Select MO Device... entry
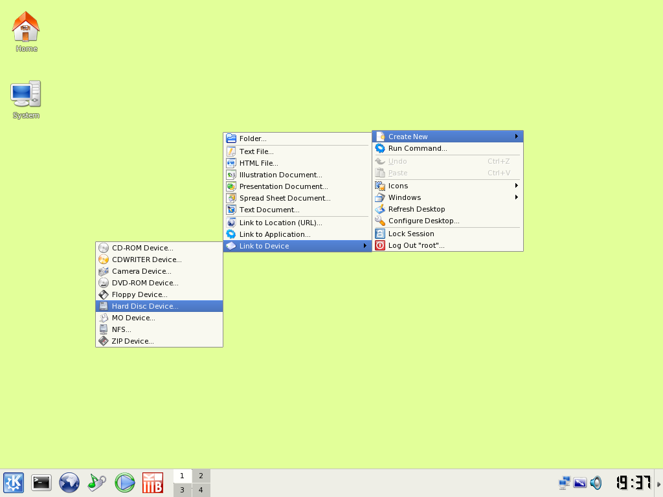 pos(159,318)
